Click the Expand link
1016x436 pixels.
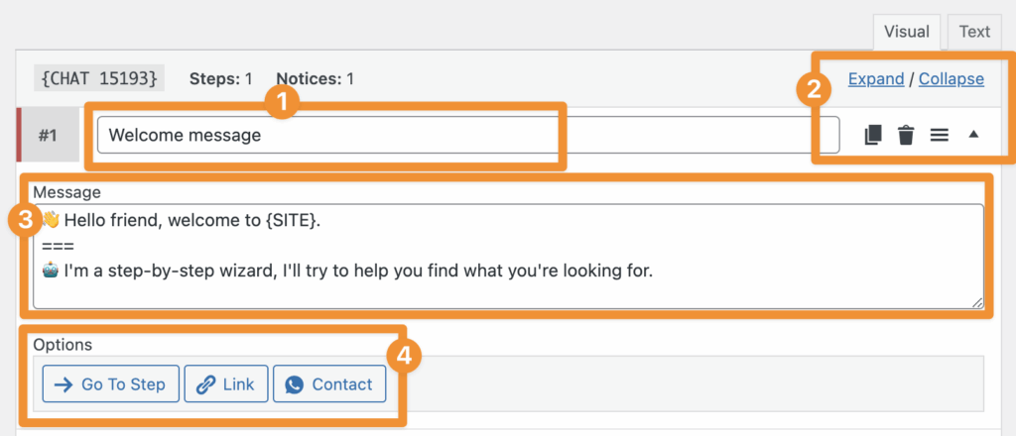tap(876, 78)
